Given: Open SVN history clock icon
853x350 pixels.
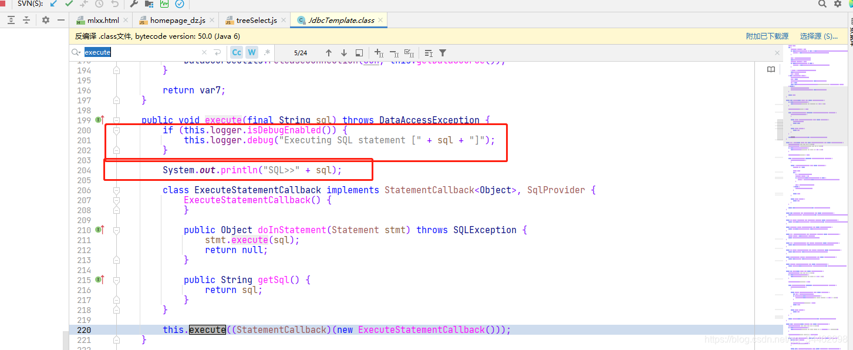Looking at the screenshot, I should [x=99, y=4].
